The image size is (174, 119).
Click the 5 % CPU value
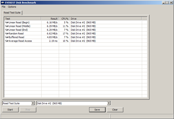click(x=66, y=23)
